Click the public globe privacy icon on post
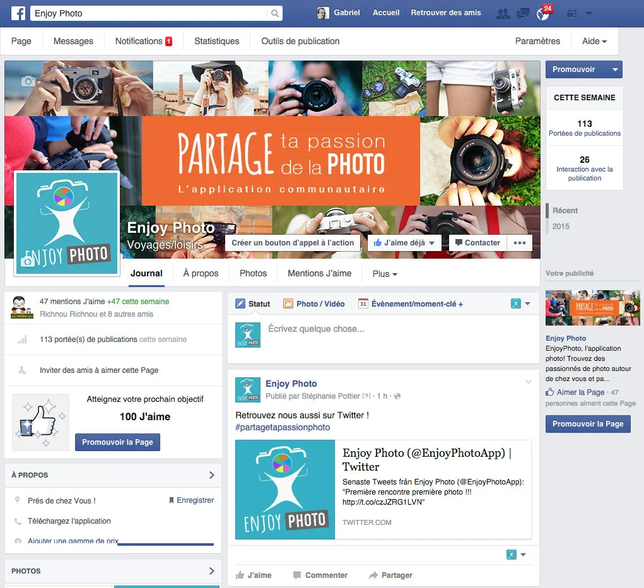Viewport: 644px width, 588px height. pyautogui.click(x=397, y=396)
